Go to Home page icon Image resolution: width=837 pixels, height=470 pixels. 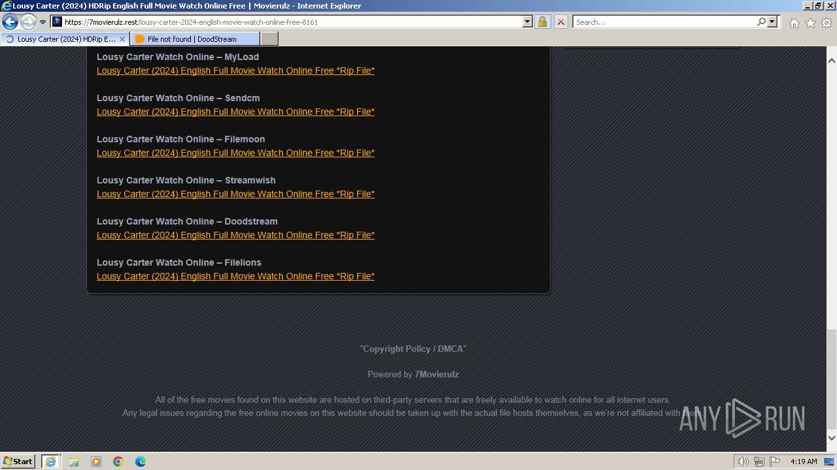pos(794,23)
